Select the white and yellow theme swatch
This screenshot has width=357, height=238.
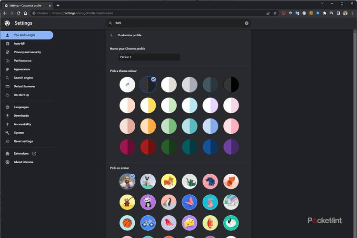click(148, 106)
